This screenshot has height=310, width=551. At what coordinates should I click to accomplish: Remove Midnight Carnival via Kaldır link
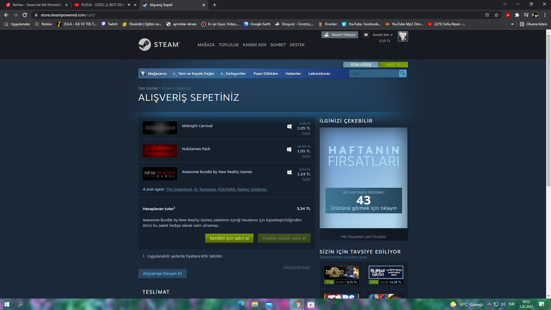(x=306, y=133)
